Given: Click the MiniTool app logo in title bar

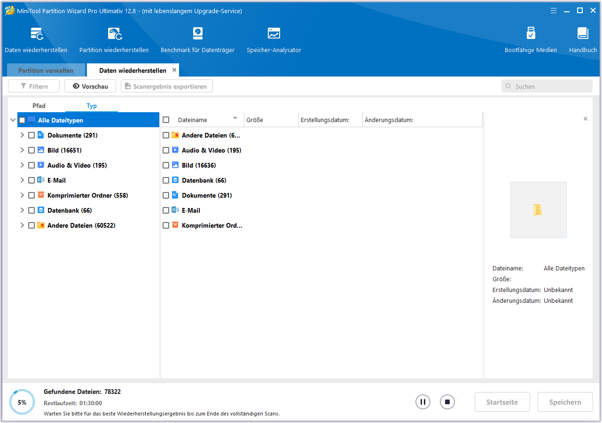Looking at the screenshot, I should pyautogui.click(x=9, y=10).
